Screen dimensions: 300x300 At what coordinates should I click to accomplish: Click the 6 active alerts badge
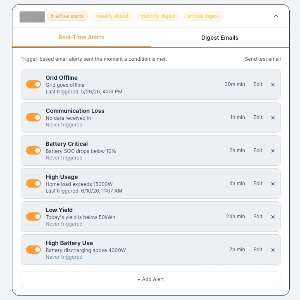67,16
